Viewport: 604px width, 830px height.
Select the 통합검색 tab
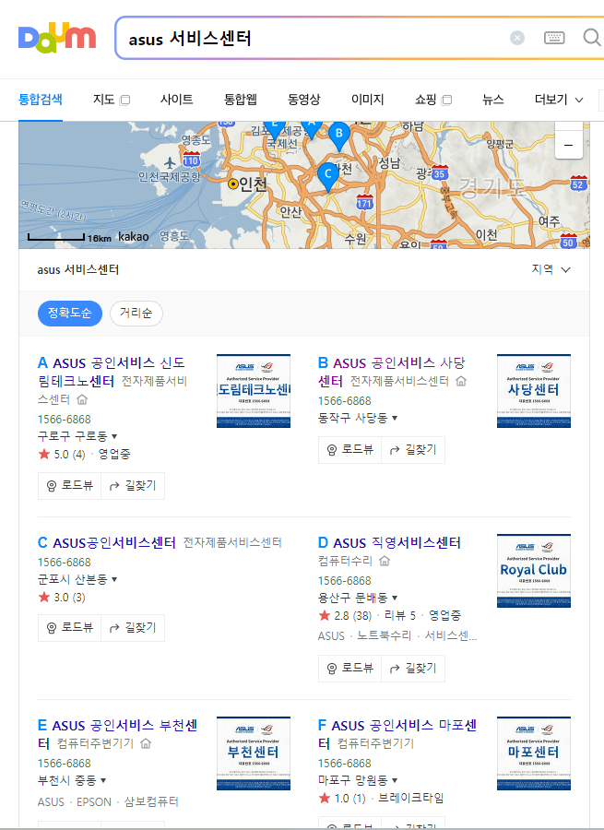pyautogui.click(x=41, y=100)
